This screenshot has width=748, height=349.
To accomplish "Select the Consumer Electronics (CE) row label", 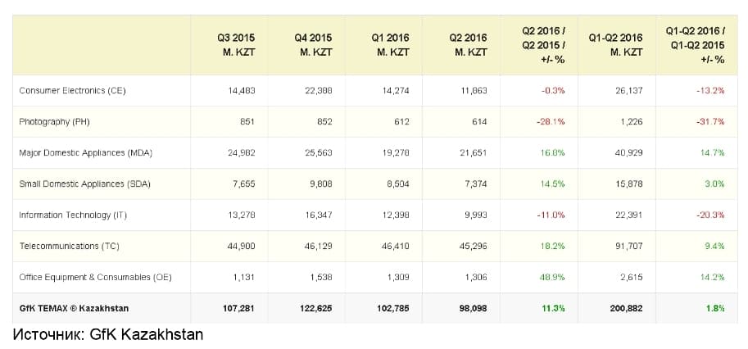I will coord(72,91).
